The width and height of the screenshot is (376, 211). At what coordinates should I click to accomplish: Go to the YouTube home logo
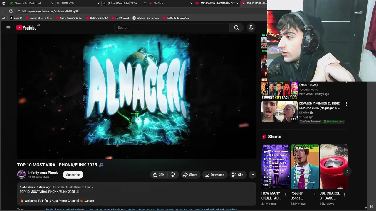coord(26,28)
